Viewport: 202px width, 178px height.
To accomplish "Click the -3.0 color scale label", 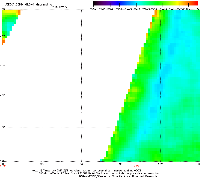I will [x=93, y=9].
